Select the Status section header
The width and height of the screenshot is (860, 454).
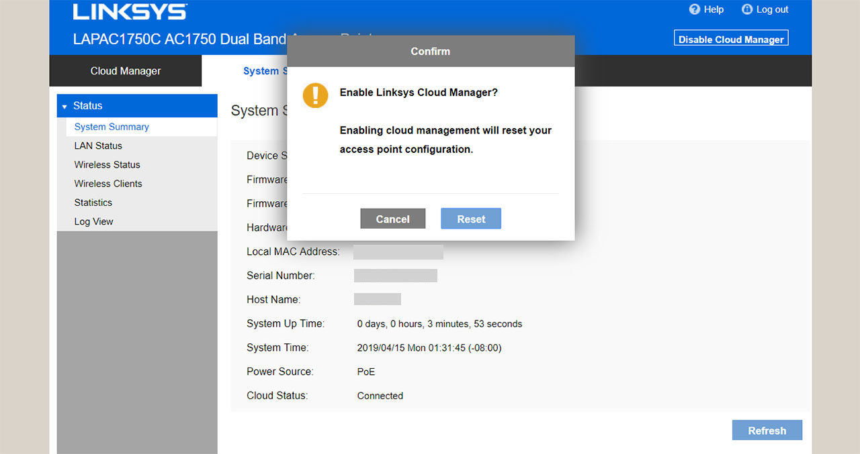tap(137, 106)
